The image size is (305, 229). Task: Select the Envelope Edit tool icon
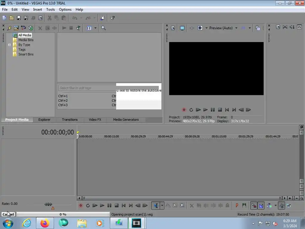(168, 205)
